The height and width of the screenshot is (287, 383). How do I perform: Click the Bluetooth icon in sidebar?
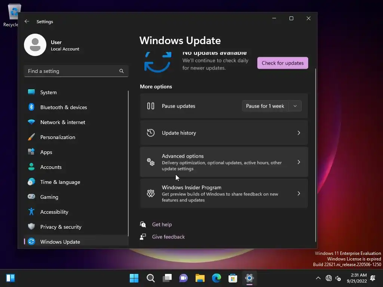(31, 107)
